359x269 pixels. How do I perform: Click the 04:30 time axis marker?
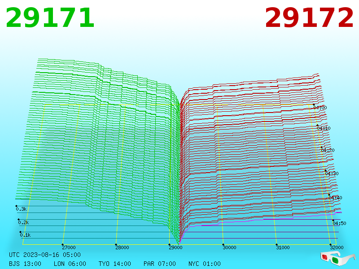332,174
